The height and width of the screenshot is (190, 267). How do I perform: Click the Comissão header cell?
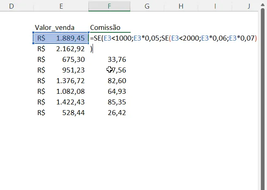point(109,27)
